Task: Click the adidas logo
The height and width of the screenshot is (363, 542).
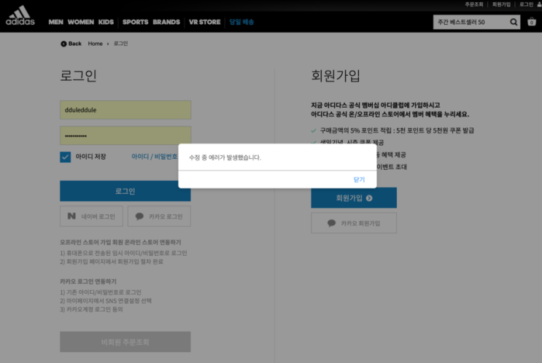Action: tap(20, 15)
